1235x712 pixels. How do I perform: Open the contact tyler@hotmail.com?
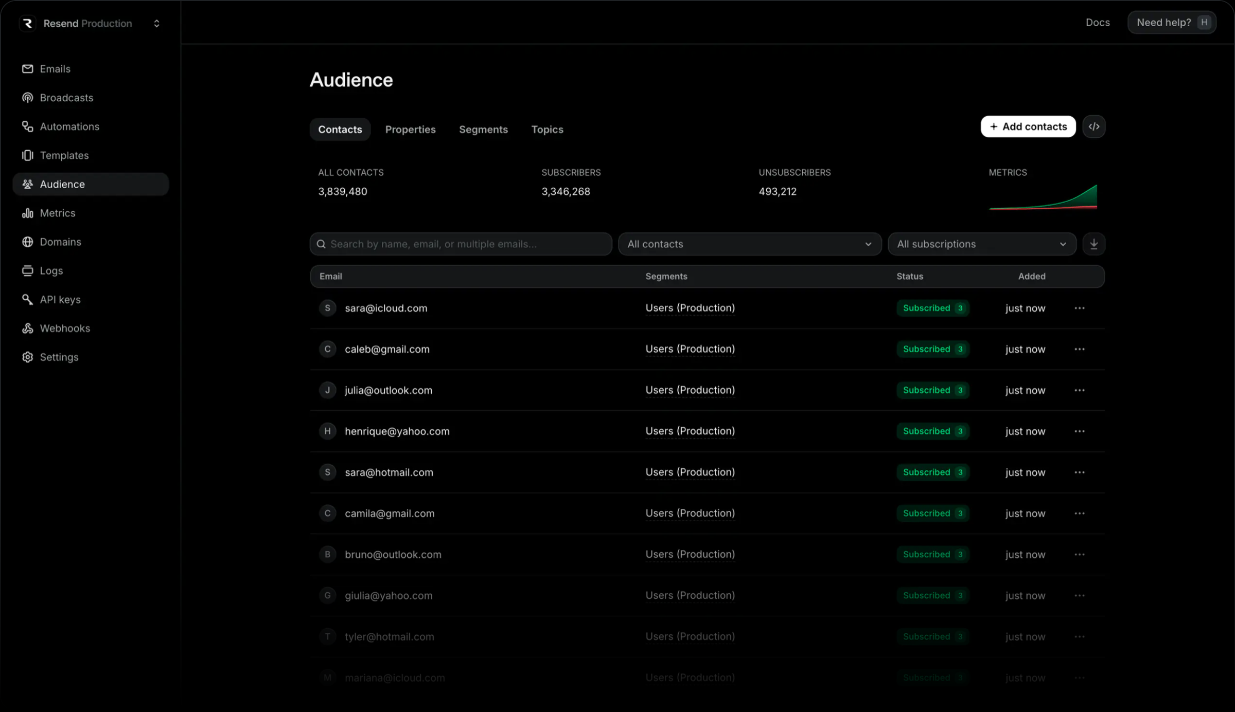point(389,636)
